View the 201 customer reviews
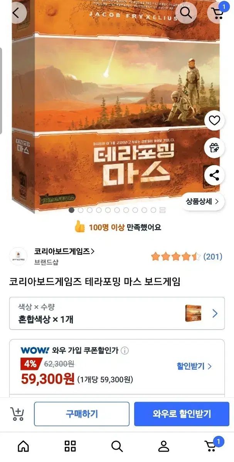234x462 pixels. (x=213, y=256)
